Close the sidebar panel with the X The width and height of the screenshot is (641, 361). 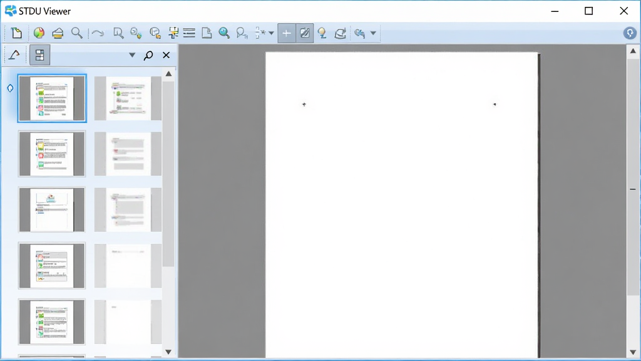coord(166,55)
